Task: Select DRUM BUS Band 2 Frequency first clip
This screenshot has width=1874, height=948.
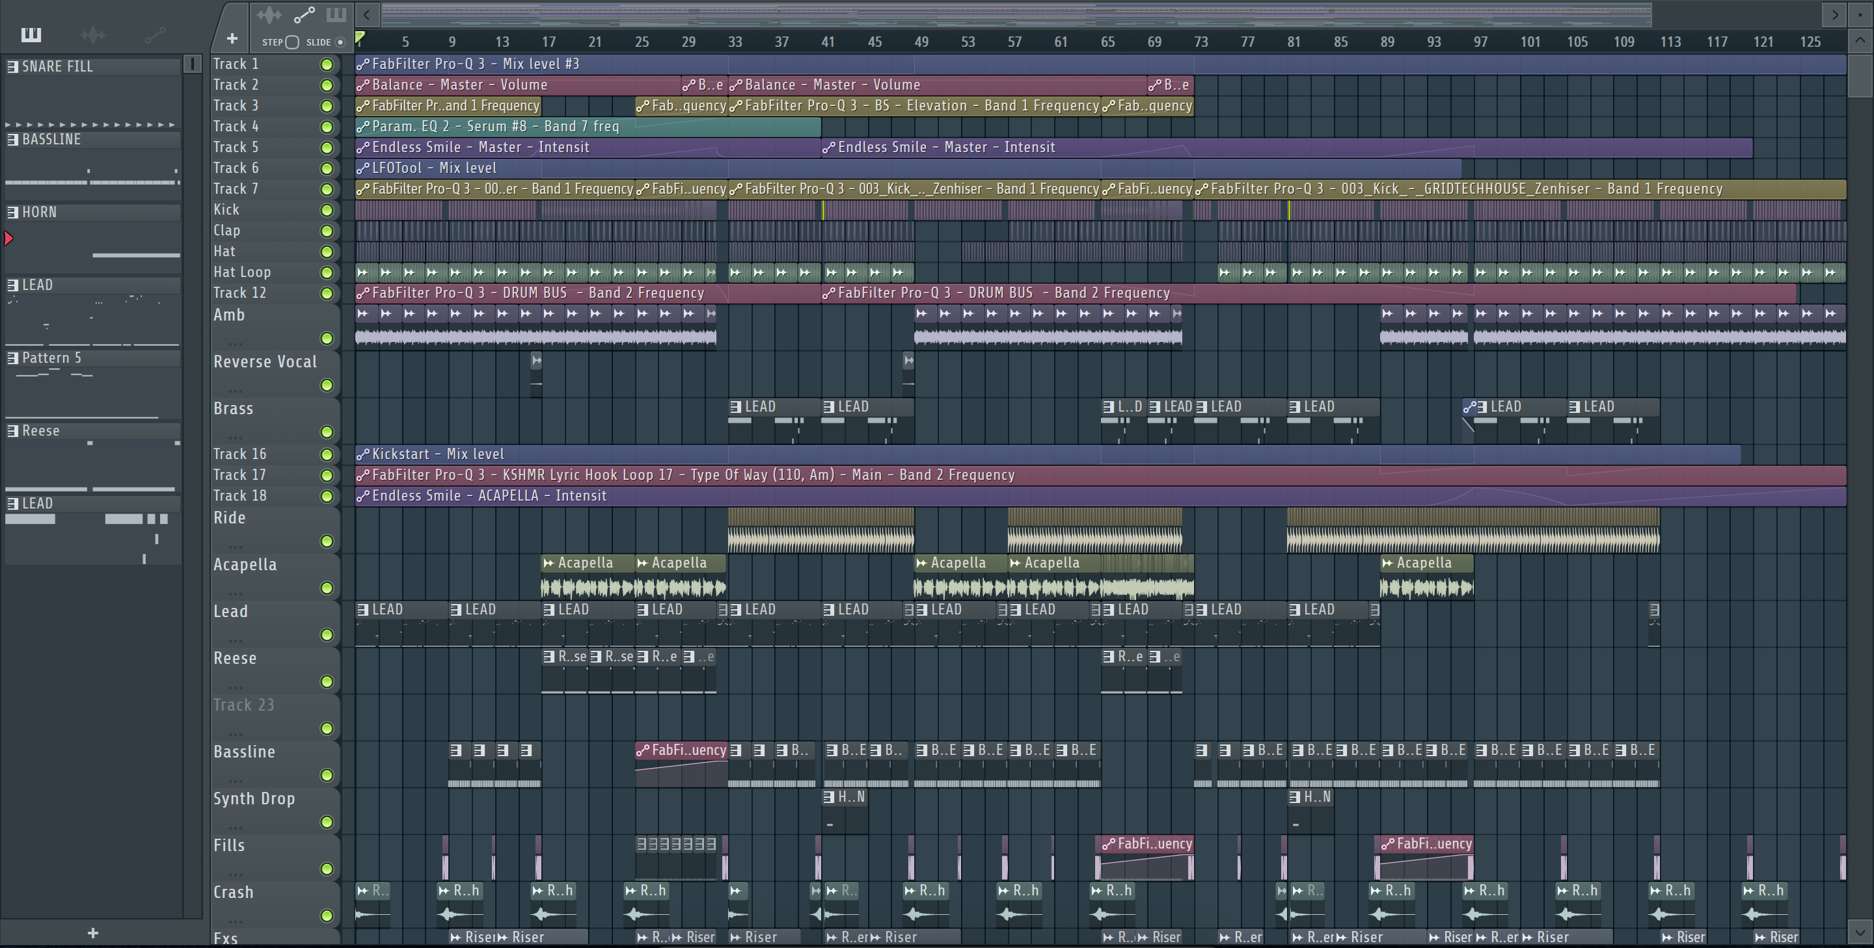Action: point(588,293)
